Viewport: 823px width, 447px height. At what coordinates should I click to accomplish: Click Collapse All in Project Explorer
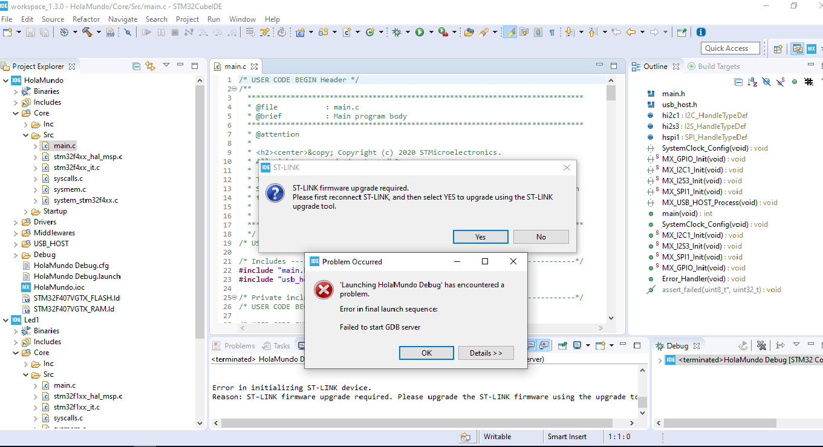pos(137,66)
